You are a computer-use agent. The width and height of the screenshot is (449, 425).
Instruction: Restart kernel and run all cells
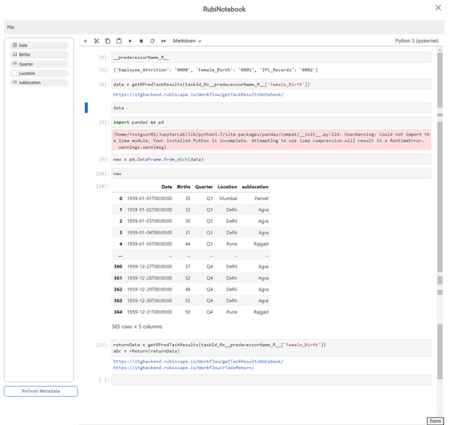click(x=163, y=41)
